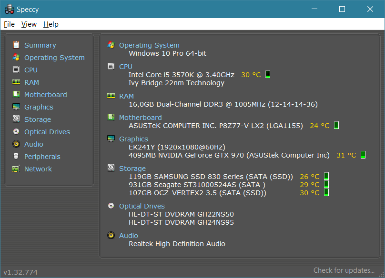Click the Summary clipboard icon in sidebar

click(x=16, y=45)
